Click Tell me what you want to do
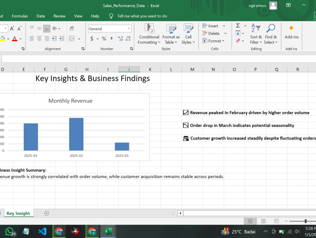316x238 pixels. coord(142,16)
